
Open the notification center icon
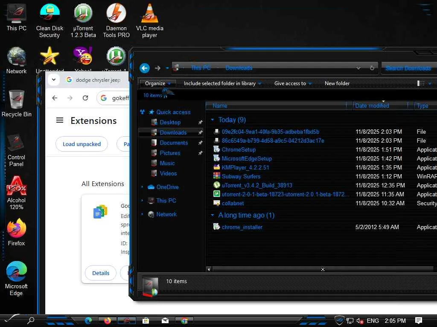click(418, 321)
